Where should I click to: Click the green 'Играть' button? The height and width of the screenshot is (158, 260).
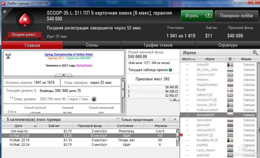coord(197,16)
